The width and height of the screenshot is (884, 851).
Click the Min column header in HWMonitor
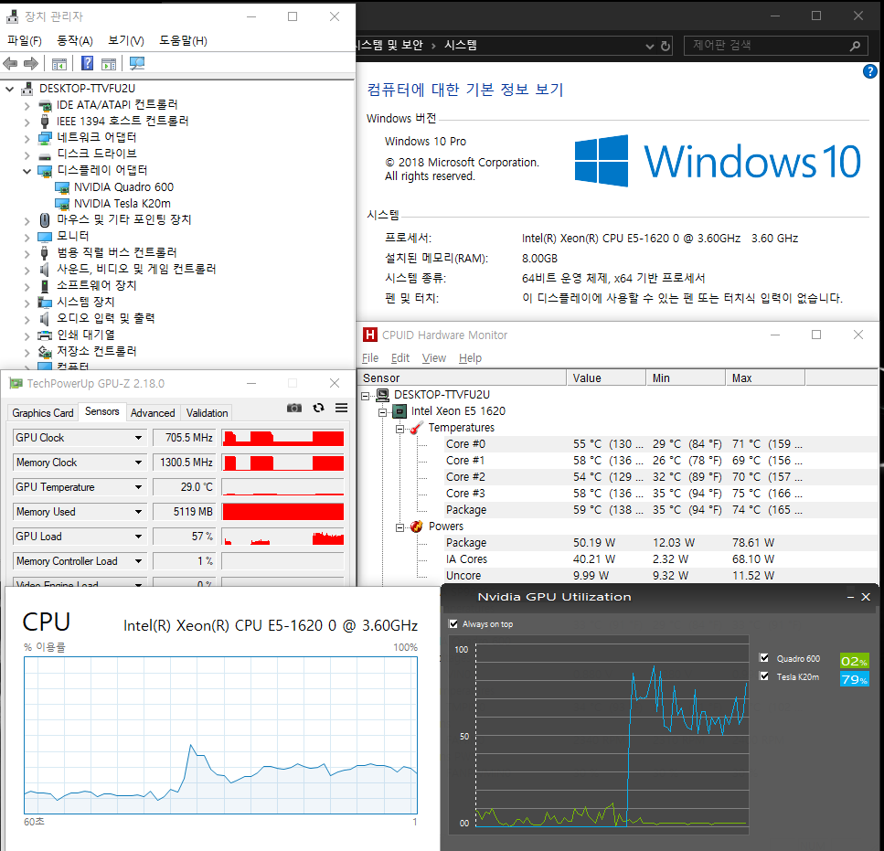tap(686, 378)
